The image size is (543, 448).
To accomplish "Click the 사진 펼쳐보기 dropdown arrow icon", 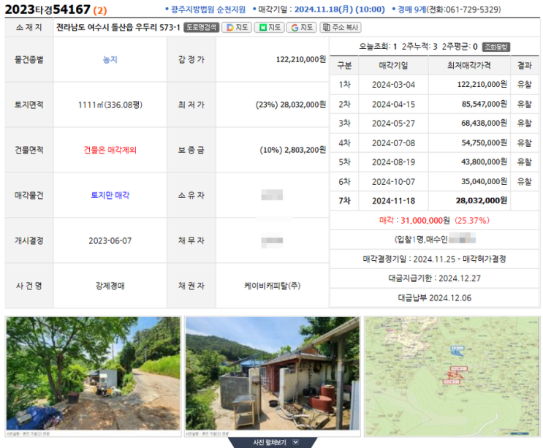I will (295, 442).
